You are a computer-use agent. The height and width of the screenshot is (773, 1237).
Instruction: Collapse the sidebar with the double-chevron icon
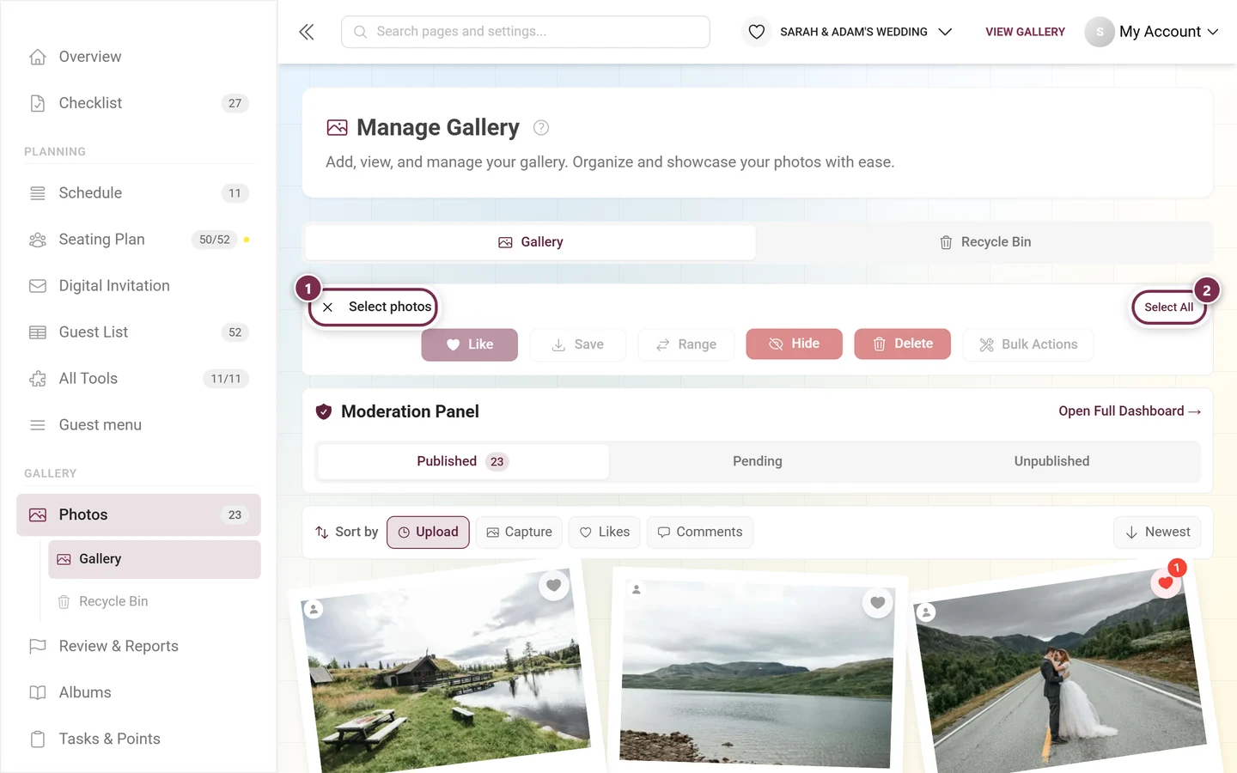[307, 32]
